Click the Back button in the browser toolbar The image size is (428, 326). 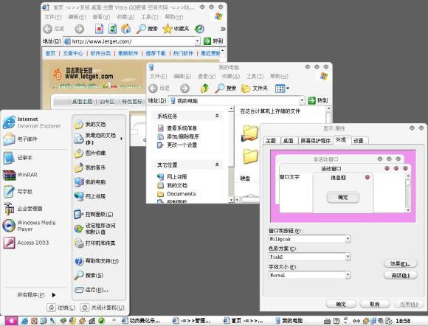pyautogui.click(x=53, y=29)
